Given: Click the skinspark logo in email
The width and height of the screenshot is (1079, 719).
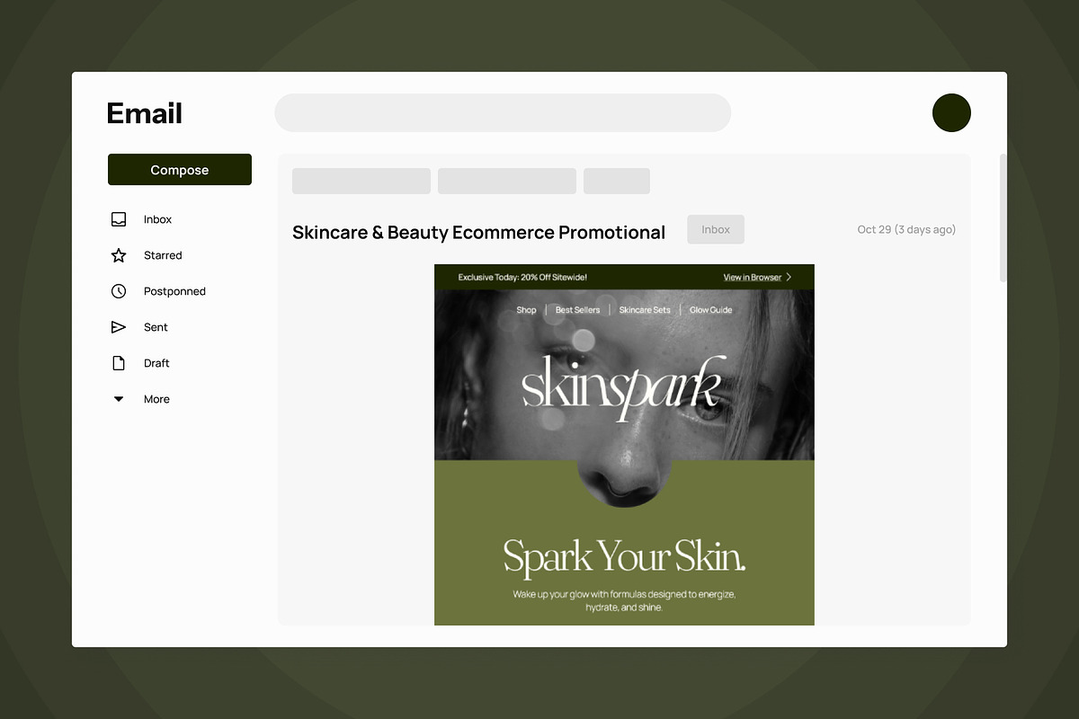Looking at the screenshot, I should click(623, 388).
